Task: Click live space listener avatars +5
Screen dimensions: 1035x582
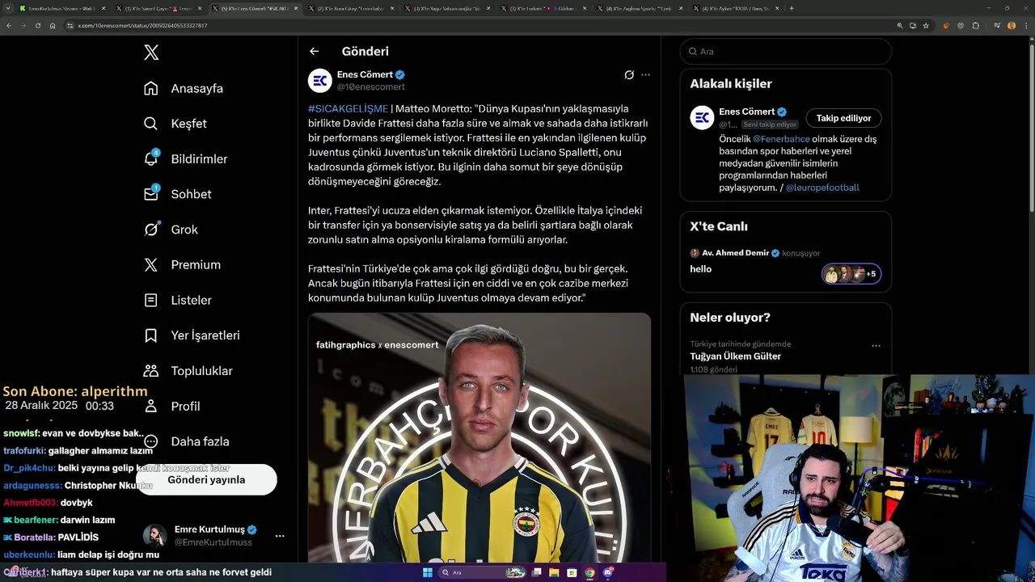Action: [x=851, y=274]
